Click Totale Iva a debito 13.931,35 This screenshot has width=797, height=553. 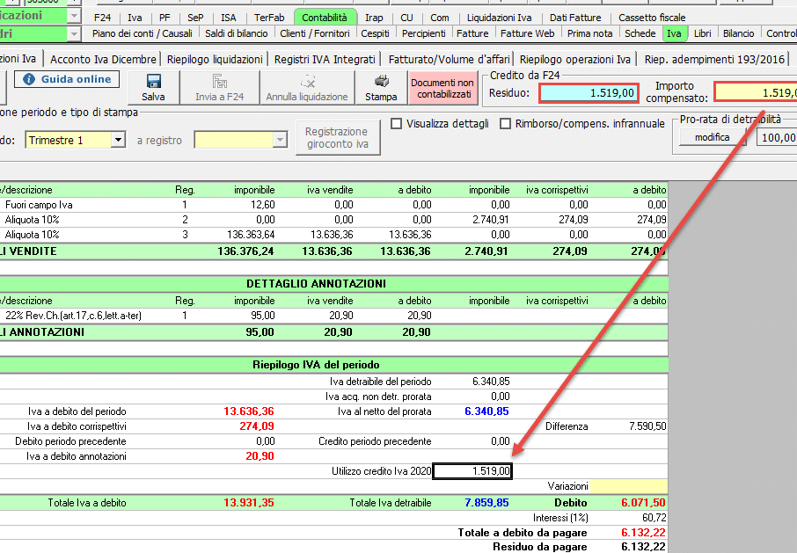(249, 503)
